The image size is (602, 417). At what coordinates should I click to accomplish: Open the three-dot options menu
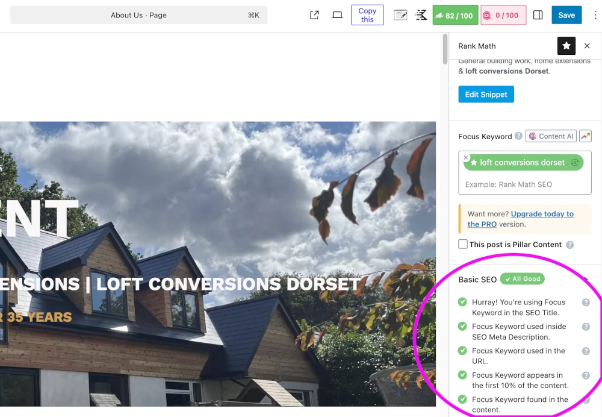coord(595,15)
